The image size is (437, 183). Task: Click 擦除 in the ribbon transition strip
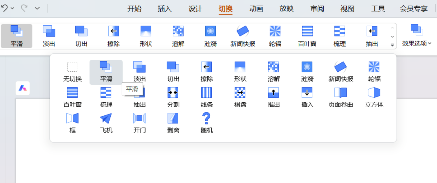113,36
